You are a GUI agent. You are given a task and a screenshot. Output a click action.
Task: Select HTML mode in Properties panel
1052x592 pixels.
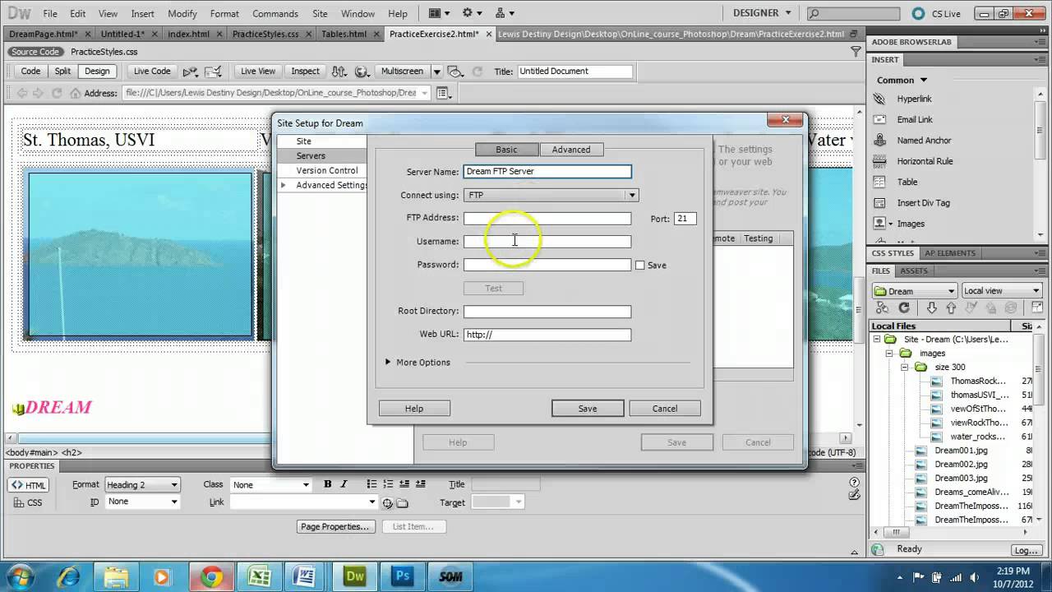pos(29,485)
